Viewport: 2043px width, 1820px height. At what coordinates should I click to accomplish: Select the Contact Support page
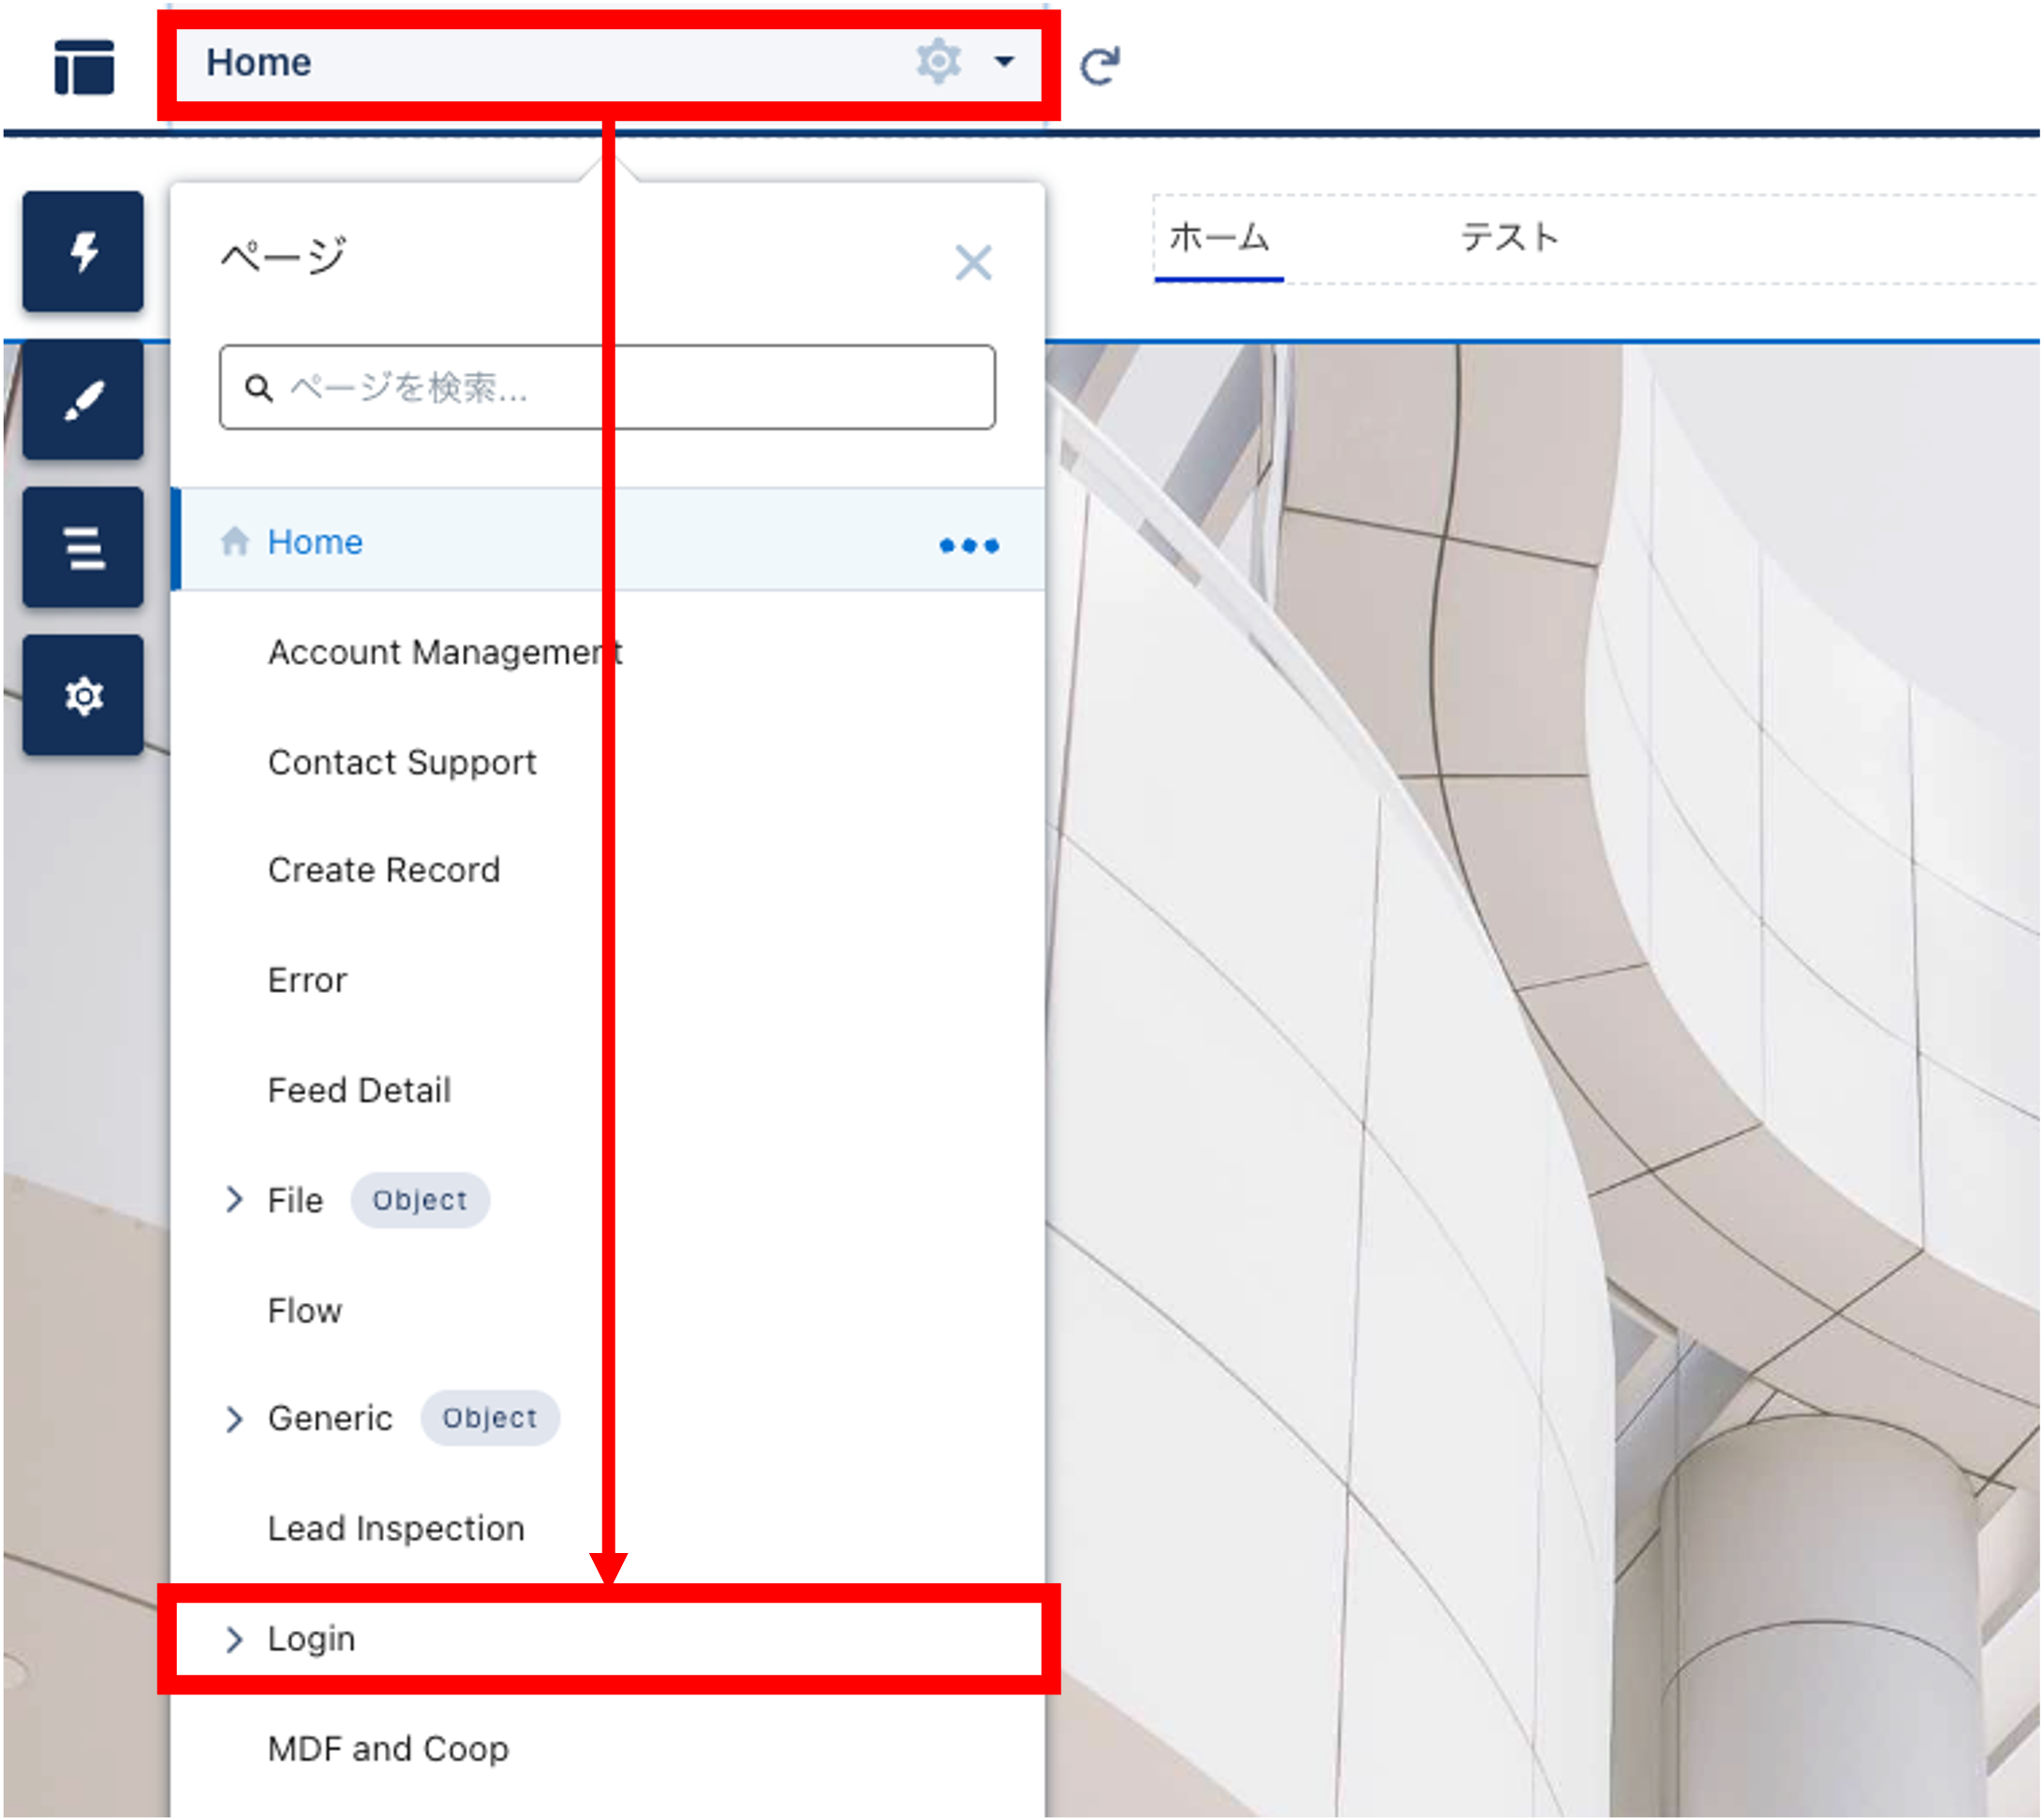402,762
